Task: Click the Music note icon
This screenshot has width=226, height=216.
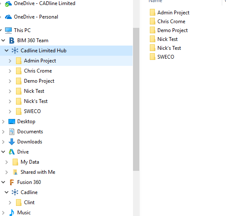Action: pyautogui.click(x=12, y=213)
